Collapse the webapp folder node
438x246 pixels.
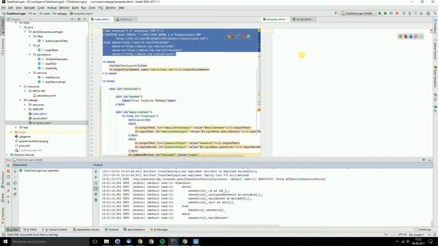[21, 100]
